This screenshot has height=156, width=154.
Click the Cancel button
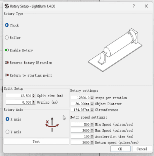[142, 149]
